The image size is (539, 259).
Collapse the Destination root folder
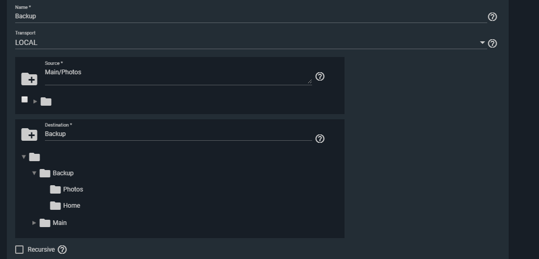click(24, 157)
